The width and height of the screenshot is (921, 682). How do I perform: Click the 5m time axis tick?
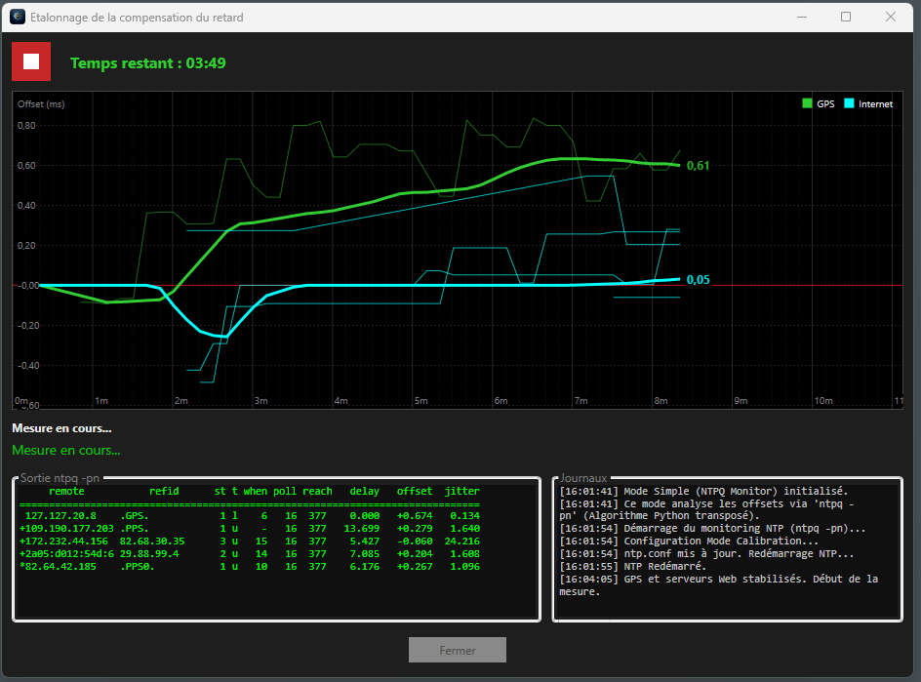point(421,401)
